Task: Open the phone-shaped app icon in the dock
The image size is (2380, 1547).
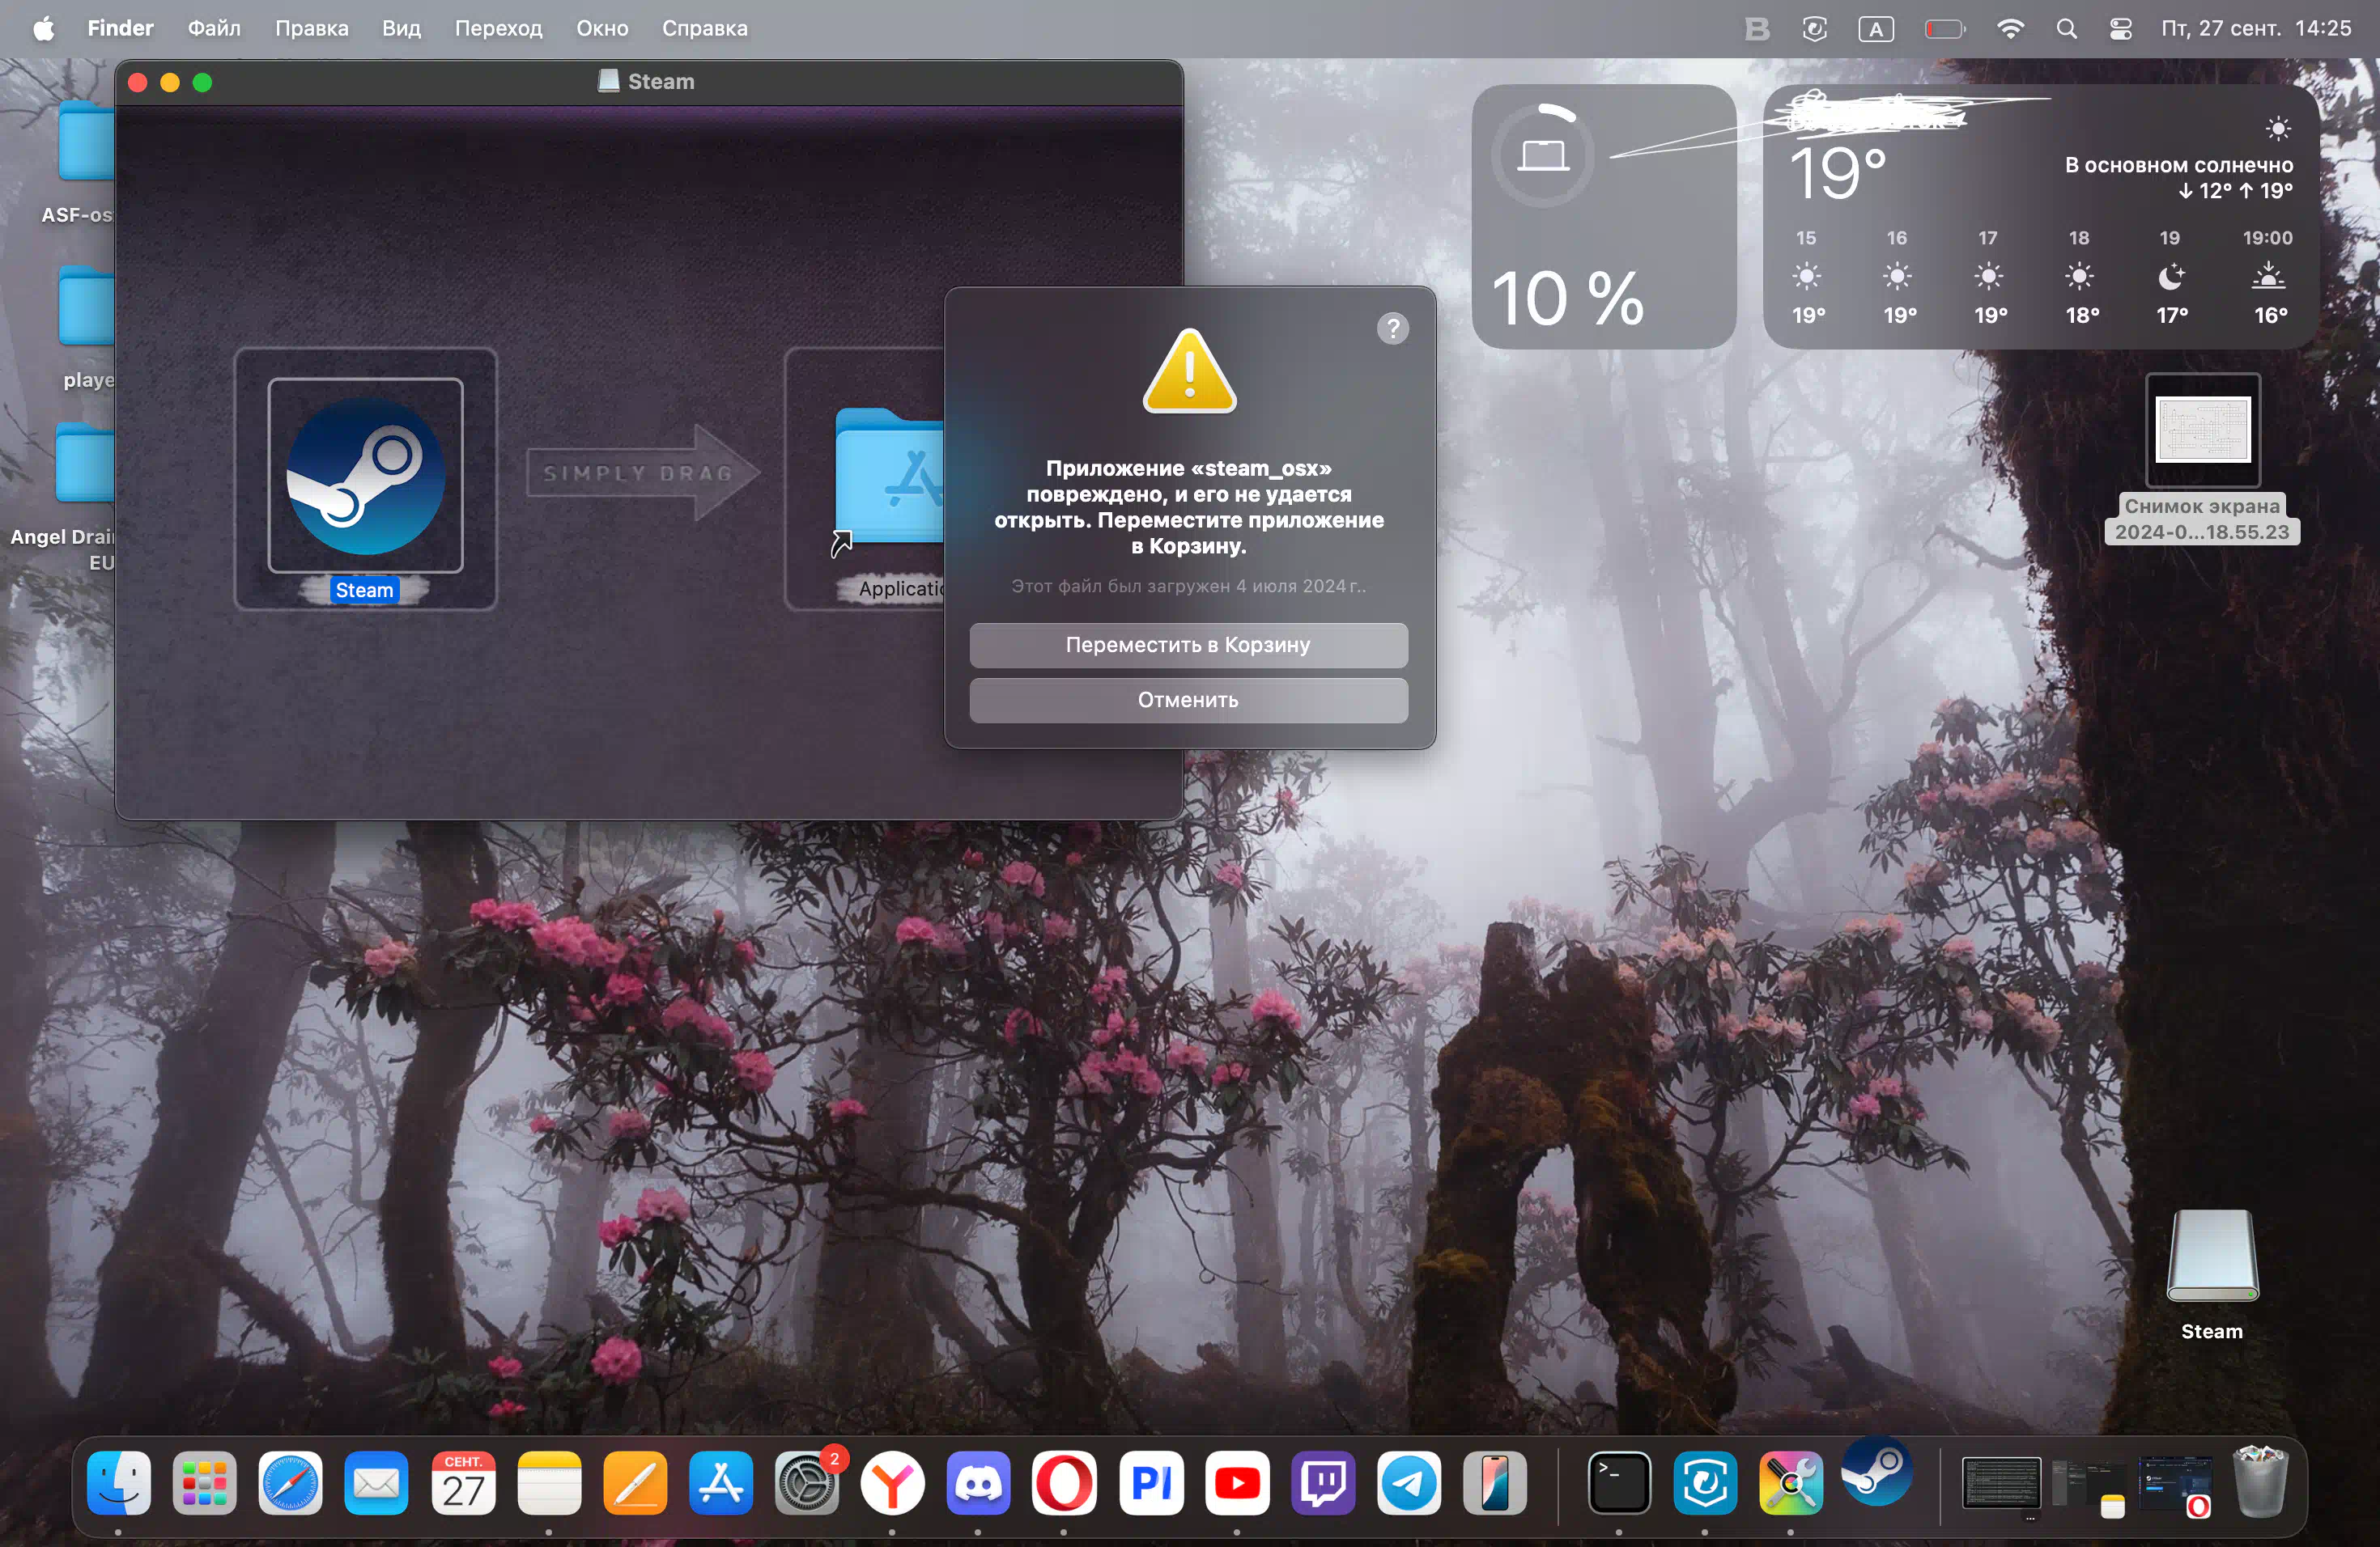Action: (x=1495, y=1482)
